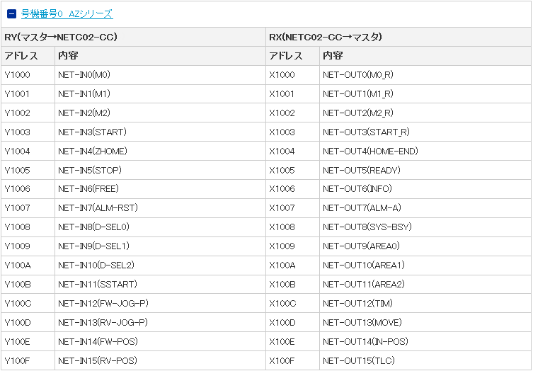Collapse the 号機番号0 AZシリーズ section icon

11,14
